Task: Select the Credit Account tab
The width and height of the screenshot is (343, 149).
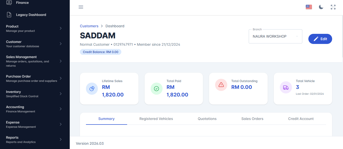Action: coord(301,119)
